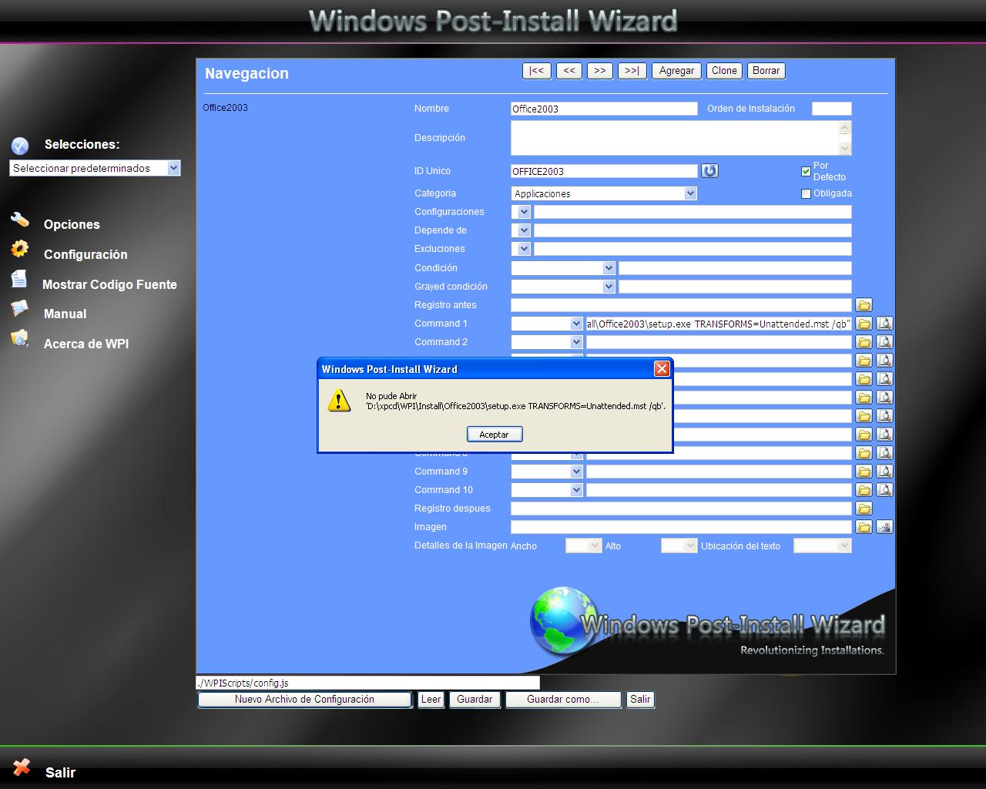Click the red X Salir icon

click(x=22, y=767)
